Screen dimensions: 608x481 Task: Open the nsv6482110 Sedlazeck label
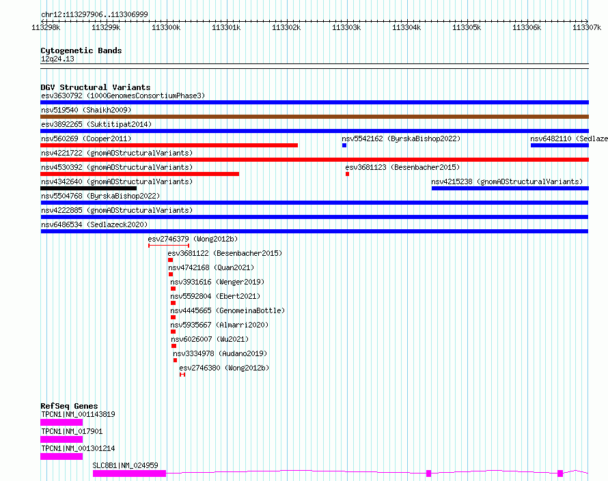click(x=569, y=139)
